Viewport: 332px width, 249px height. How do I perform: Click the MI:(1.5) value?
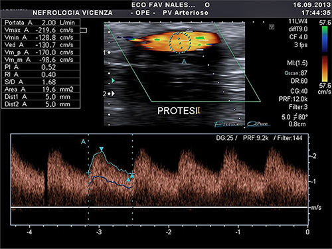click(x=297, y=63)
